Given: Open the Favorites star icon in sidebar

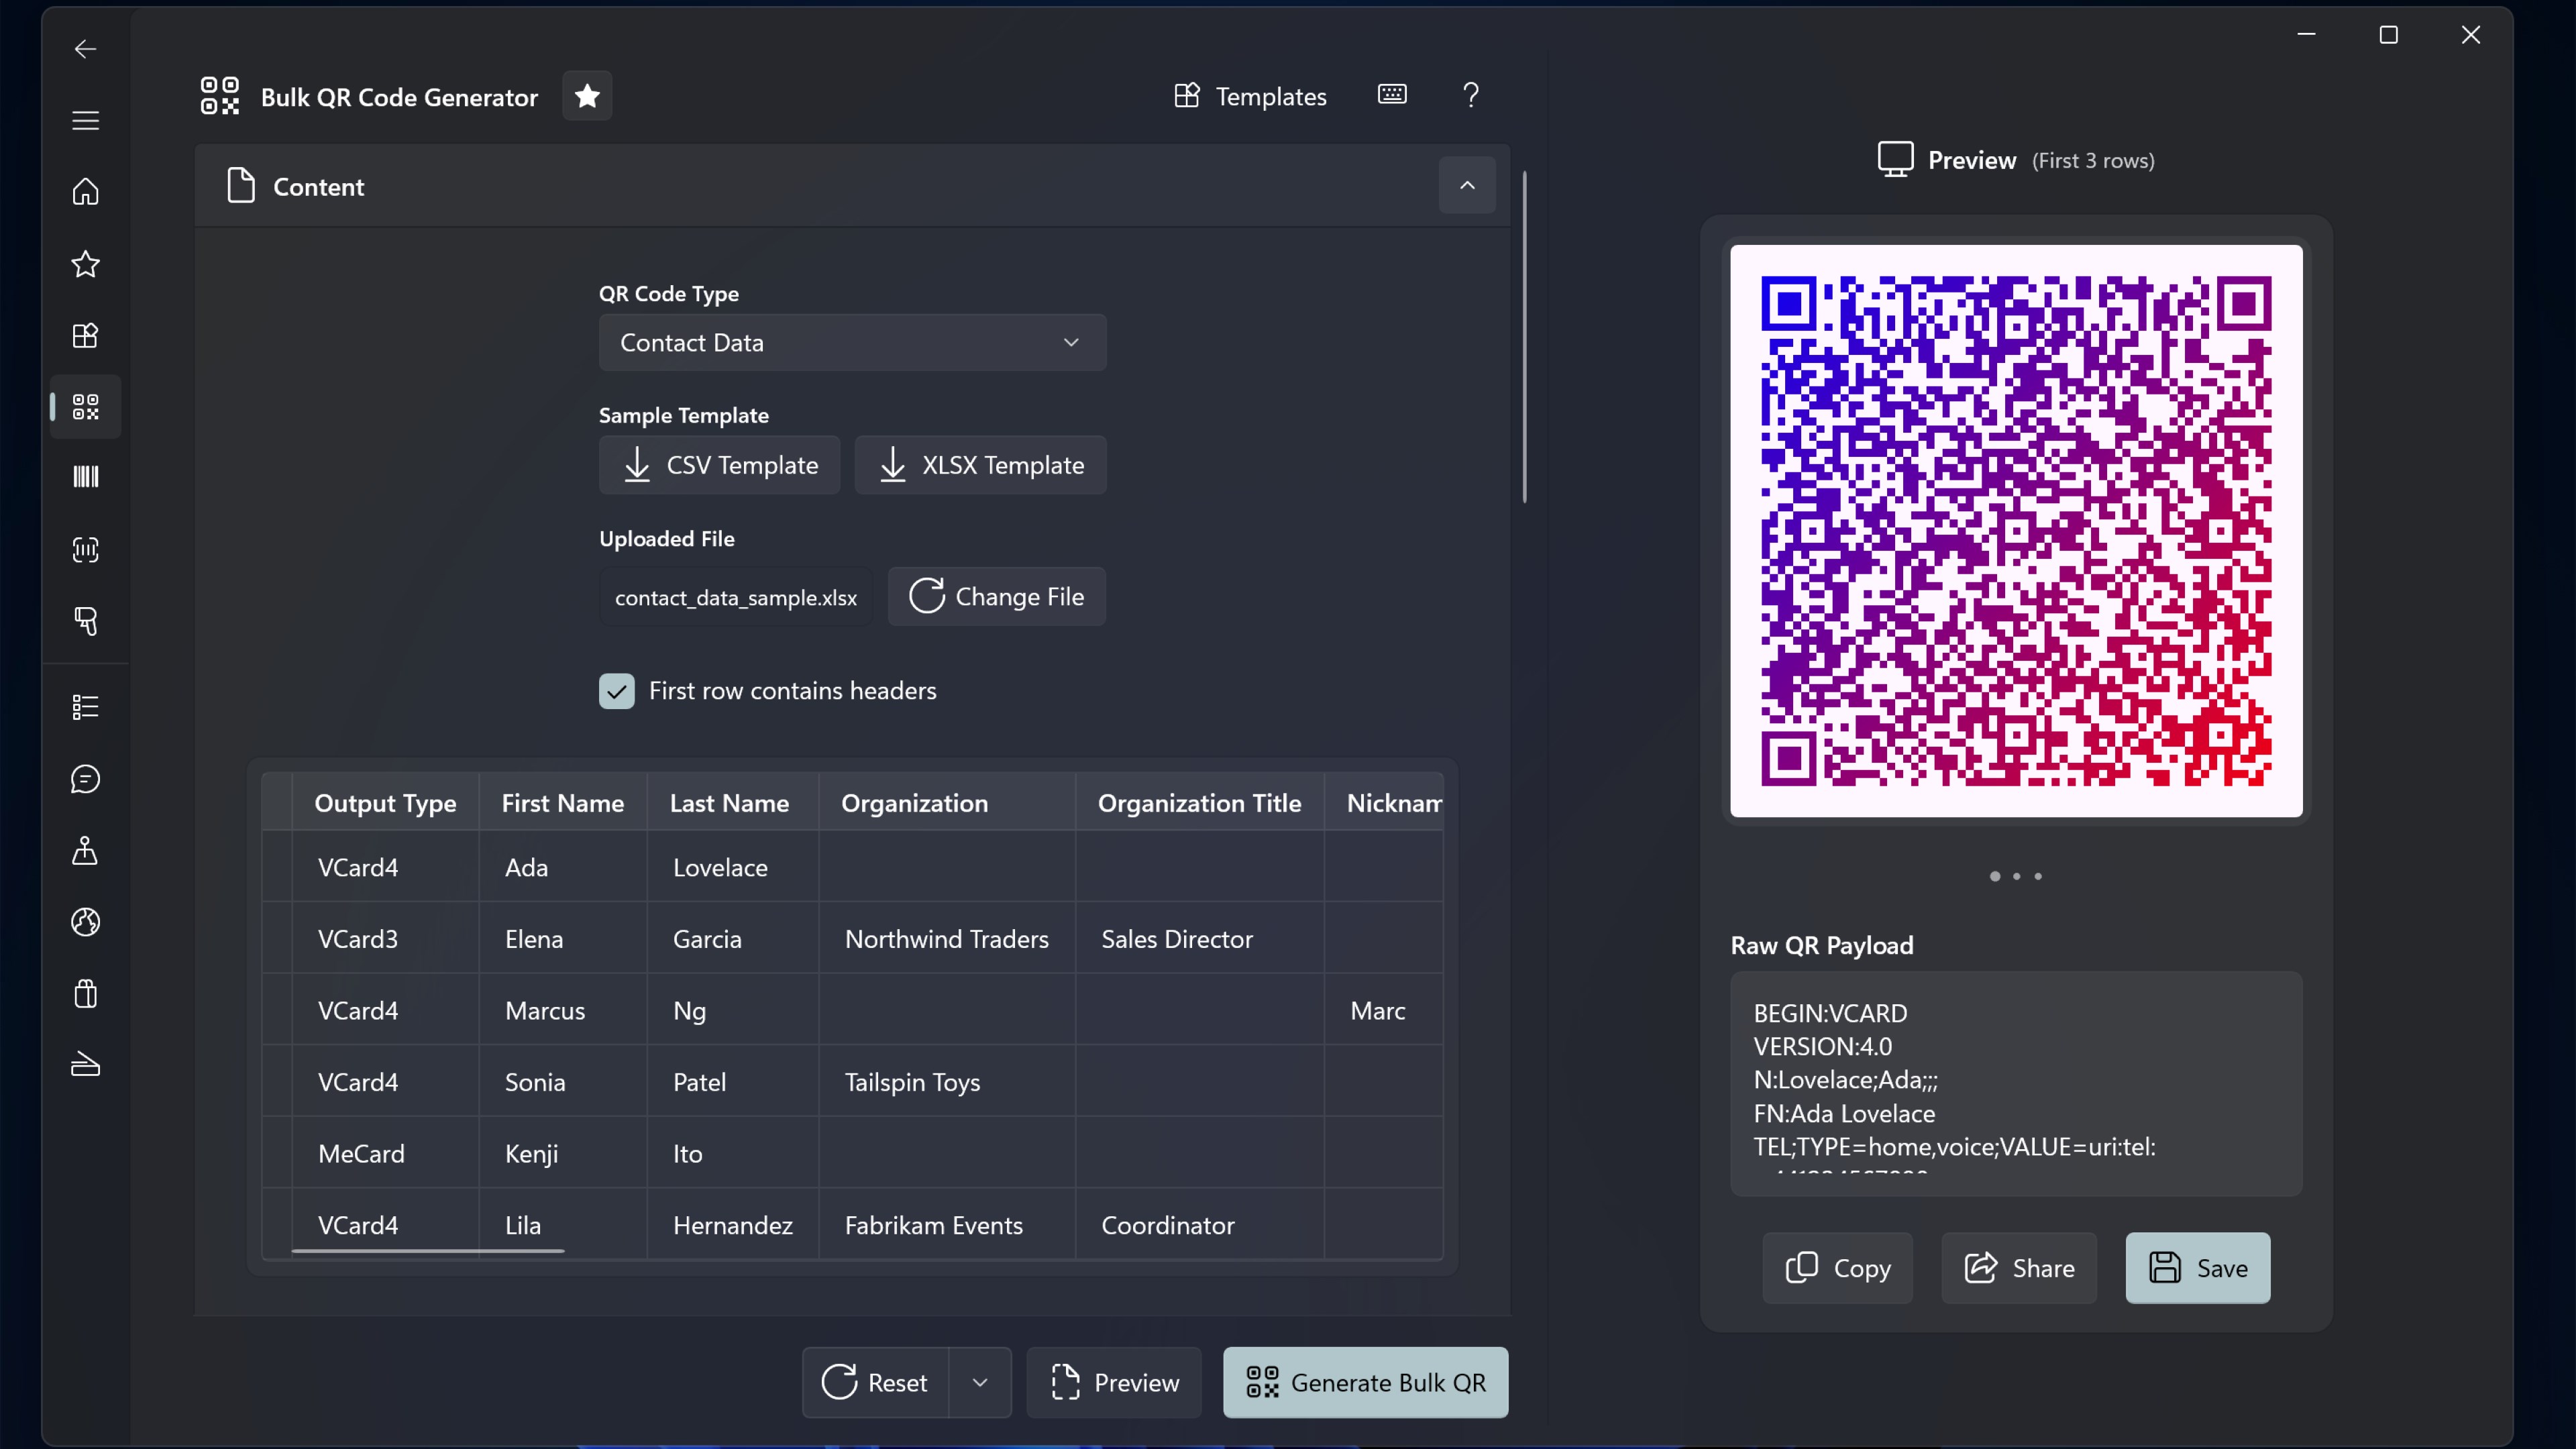Looking at the screenshot, I should [85, 264].
